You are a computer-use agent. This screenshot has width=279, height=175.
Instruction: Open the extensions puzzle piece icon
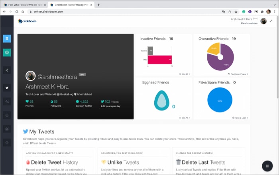tap(262, 12)
